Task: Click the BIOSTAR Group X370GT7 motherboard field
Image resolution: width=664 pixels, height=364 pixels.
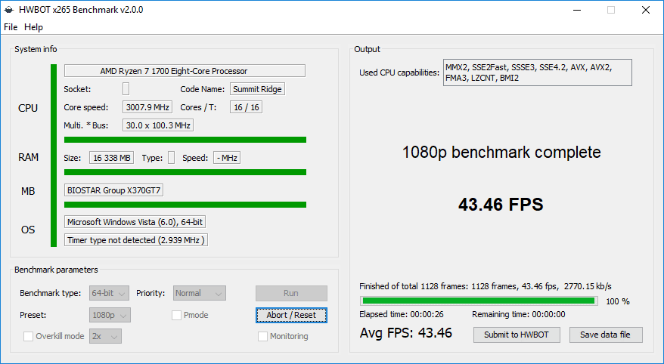Action: pyautogui.click(x=114, y=190)
